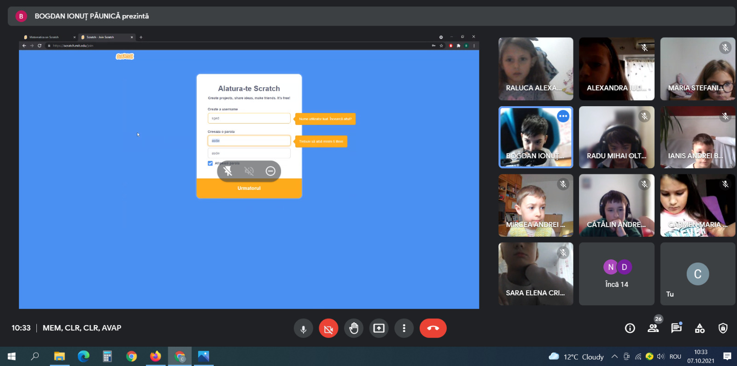737x366 pixels.
Task: Click the present screen button
Action: (379, 328)
